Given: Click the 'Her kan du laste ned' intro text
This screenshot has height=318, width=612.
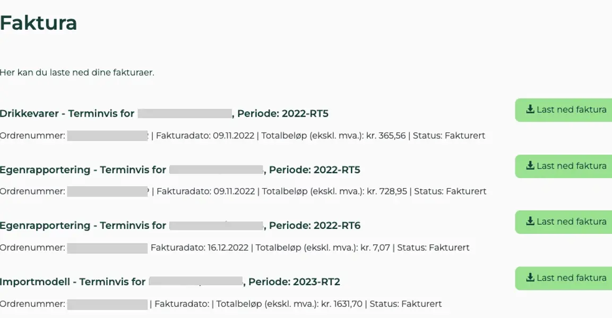Looking at the screenshot, I should (x=77, y=72).
